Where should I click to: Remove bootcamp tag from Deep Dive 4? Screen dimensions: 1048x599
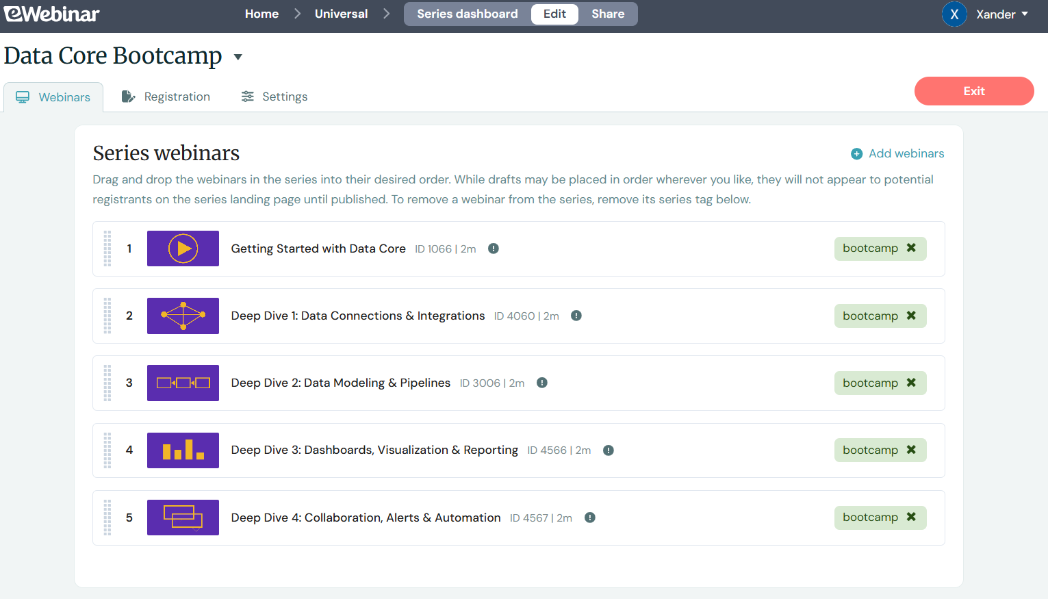[911, 517]
